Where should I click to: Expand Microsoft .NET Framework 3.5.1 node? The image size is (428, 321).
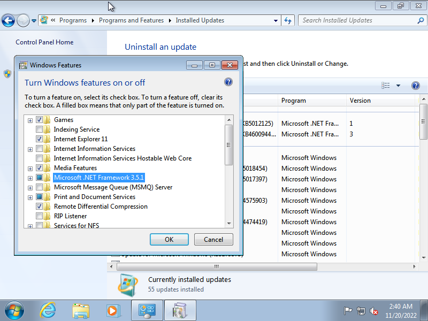point(30,178)
